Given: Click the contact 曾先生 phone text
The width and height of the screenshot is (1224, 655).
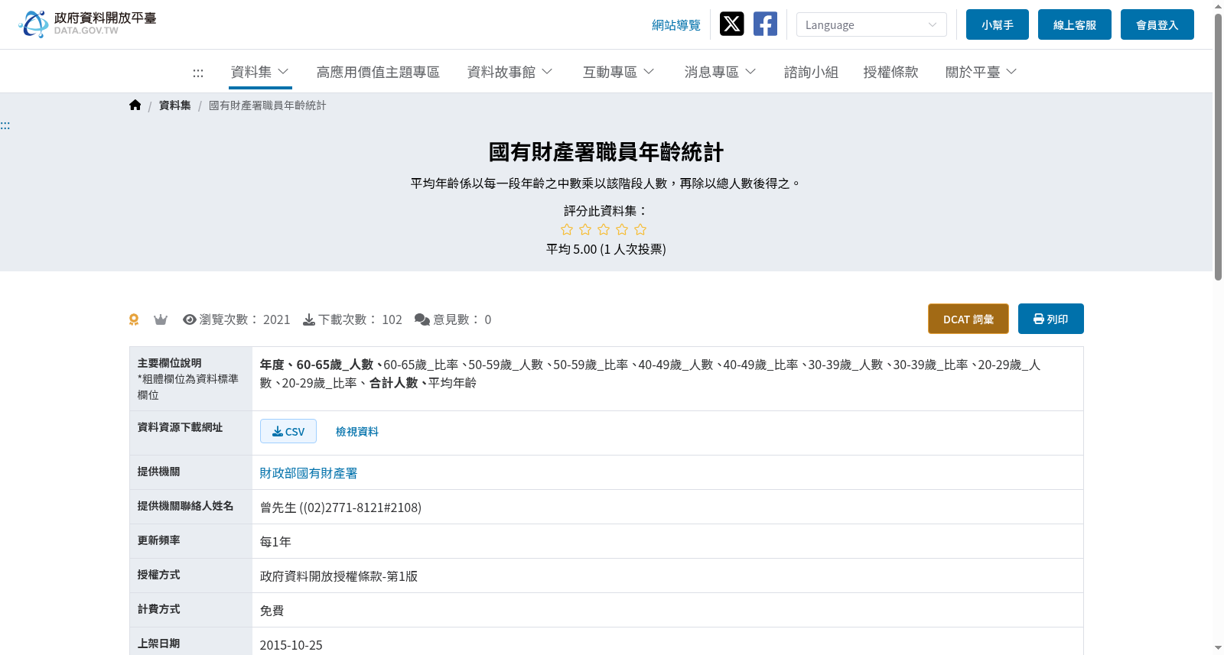Looking at the screenshot, I should [x=340, y=507].
